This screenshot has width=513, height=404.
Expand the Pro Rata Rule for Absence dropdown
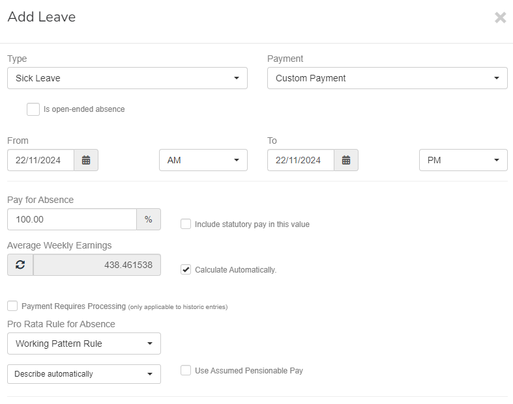pos(83,343)
